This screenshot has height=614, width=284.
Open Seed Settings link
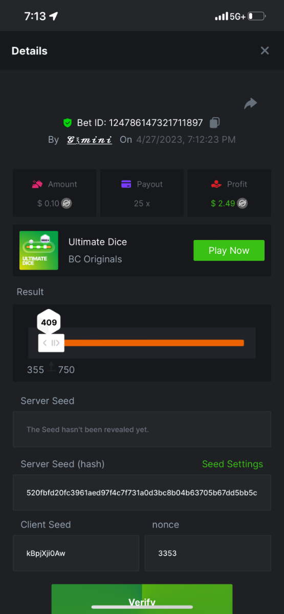coord(232,464)
